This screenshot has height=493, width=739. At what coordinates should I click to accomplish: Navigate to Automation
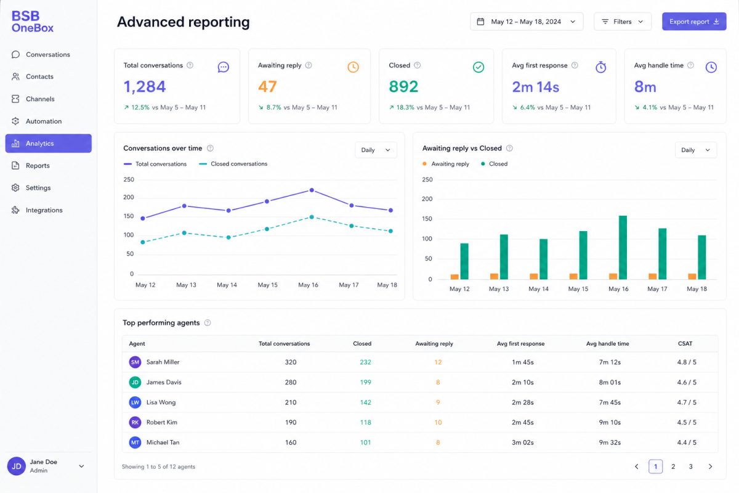click(x=48, y=121)
